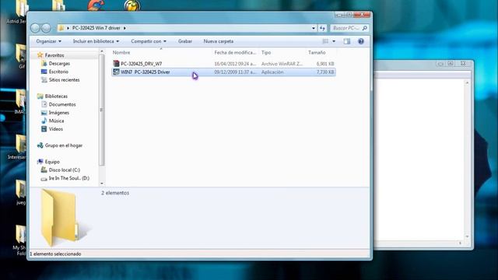Expand the breadcrumb arrow beside the address folder icon
The width and height of the screenshot is (498, 280).
(x=68, y=28)
